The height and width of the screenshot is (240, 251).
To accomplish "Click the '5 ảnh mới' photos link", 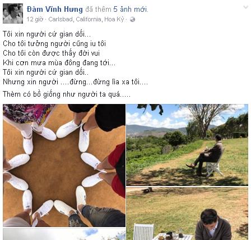I will tap(130, 9).
